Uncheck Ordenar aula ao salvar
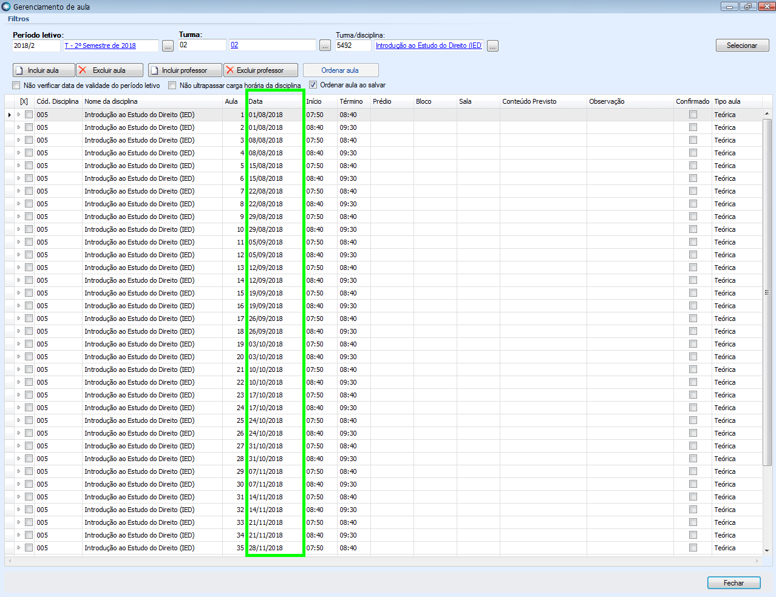This screenshot has width=776, height=597. tap(313, 85)
